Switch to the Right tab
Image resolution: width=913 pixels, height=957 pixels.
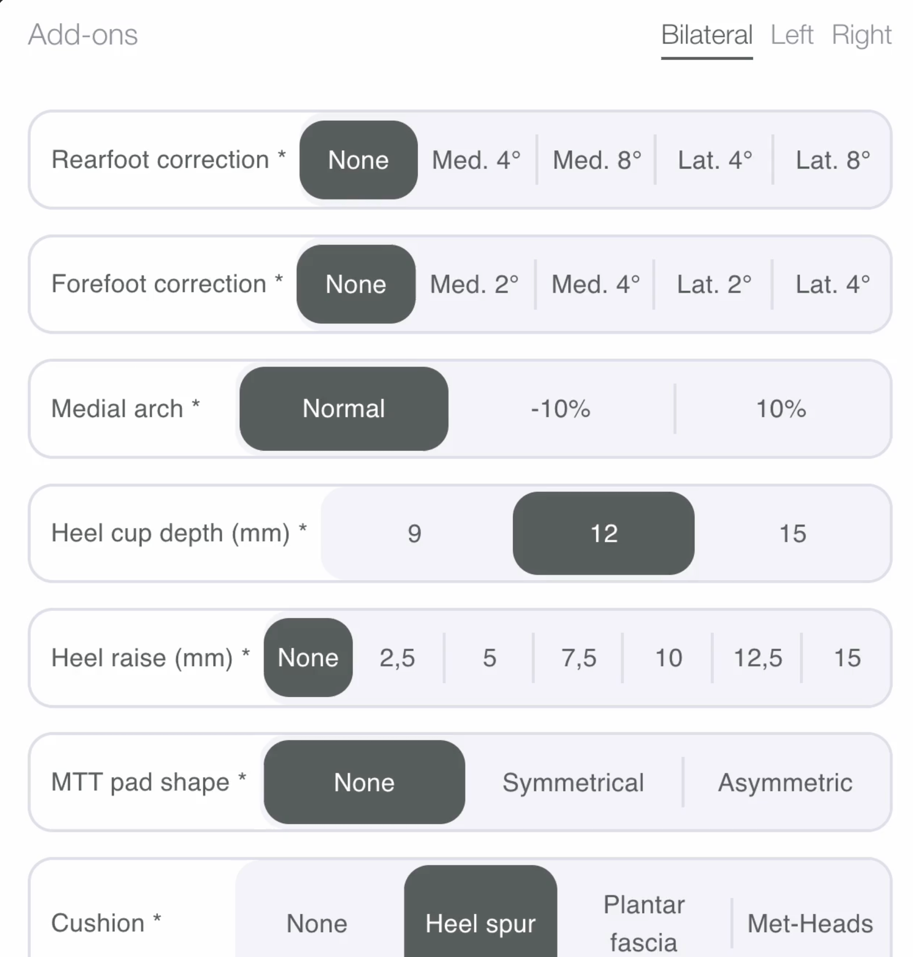pos(861,35)
